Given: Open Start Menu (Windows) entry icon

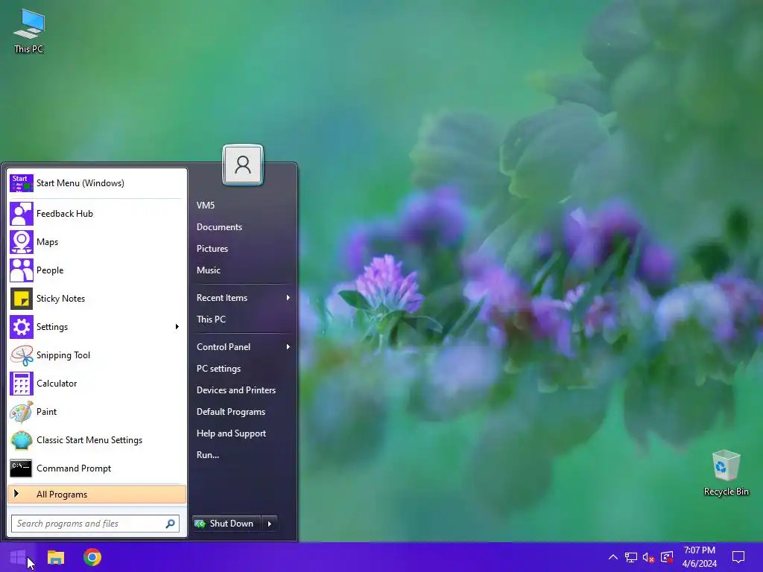Looking at the screenshot, I should click(x=22, y=183).
